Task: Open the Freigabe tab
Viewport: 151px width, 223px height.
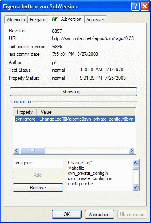Action: click(x=38, y=19)
